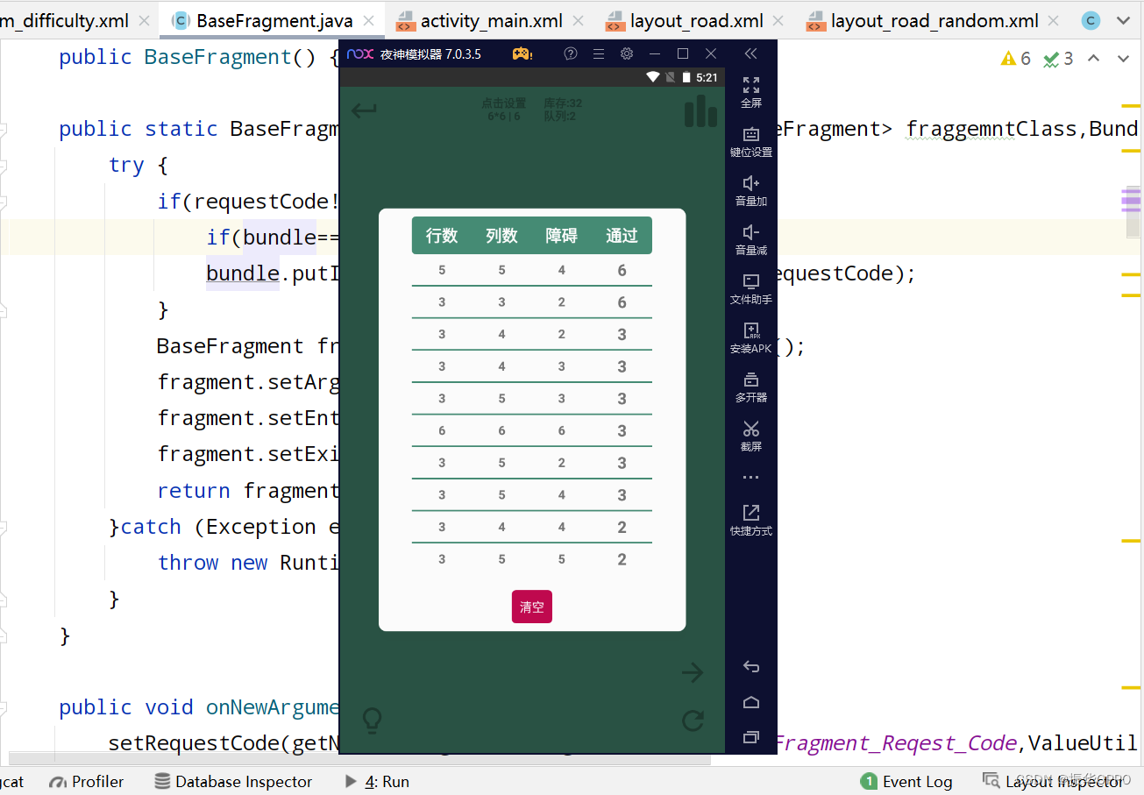Screen dimensions: 1144x795
Task: Go to previous highlighted error arrow
Action: point(1093,59)
